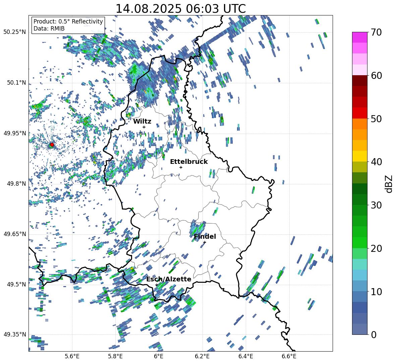Click the Wiltz city label

(142, 121)
